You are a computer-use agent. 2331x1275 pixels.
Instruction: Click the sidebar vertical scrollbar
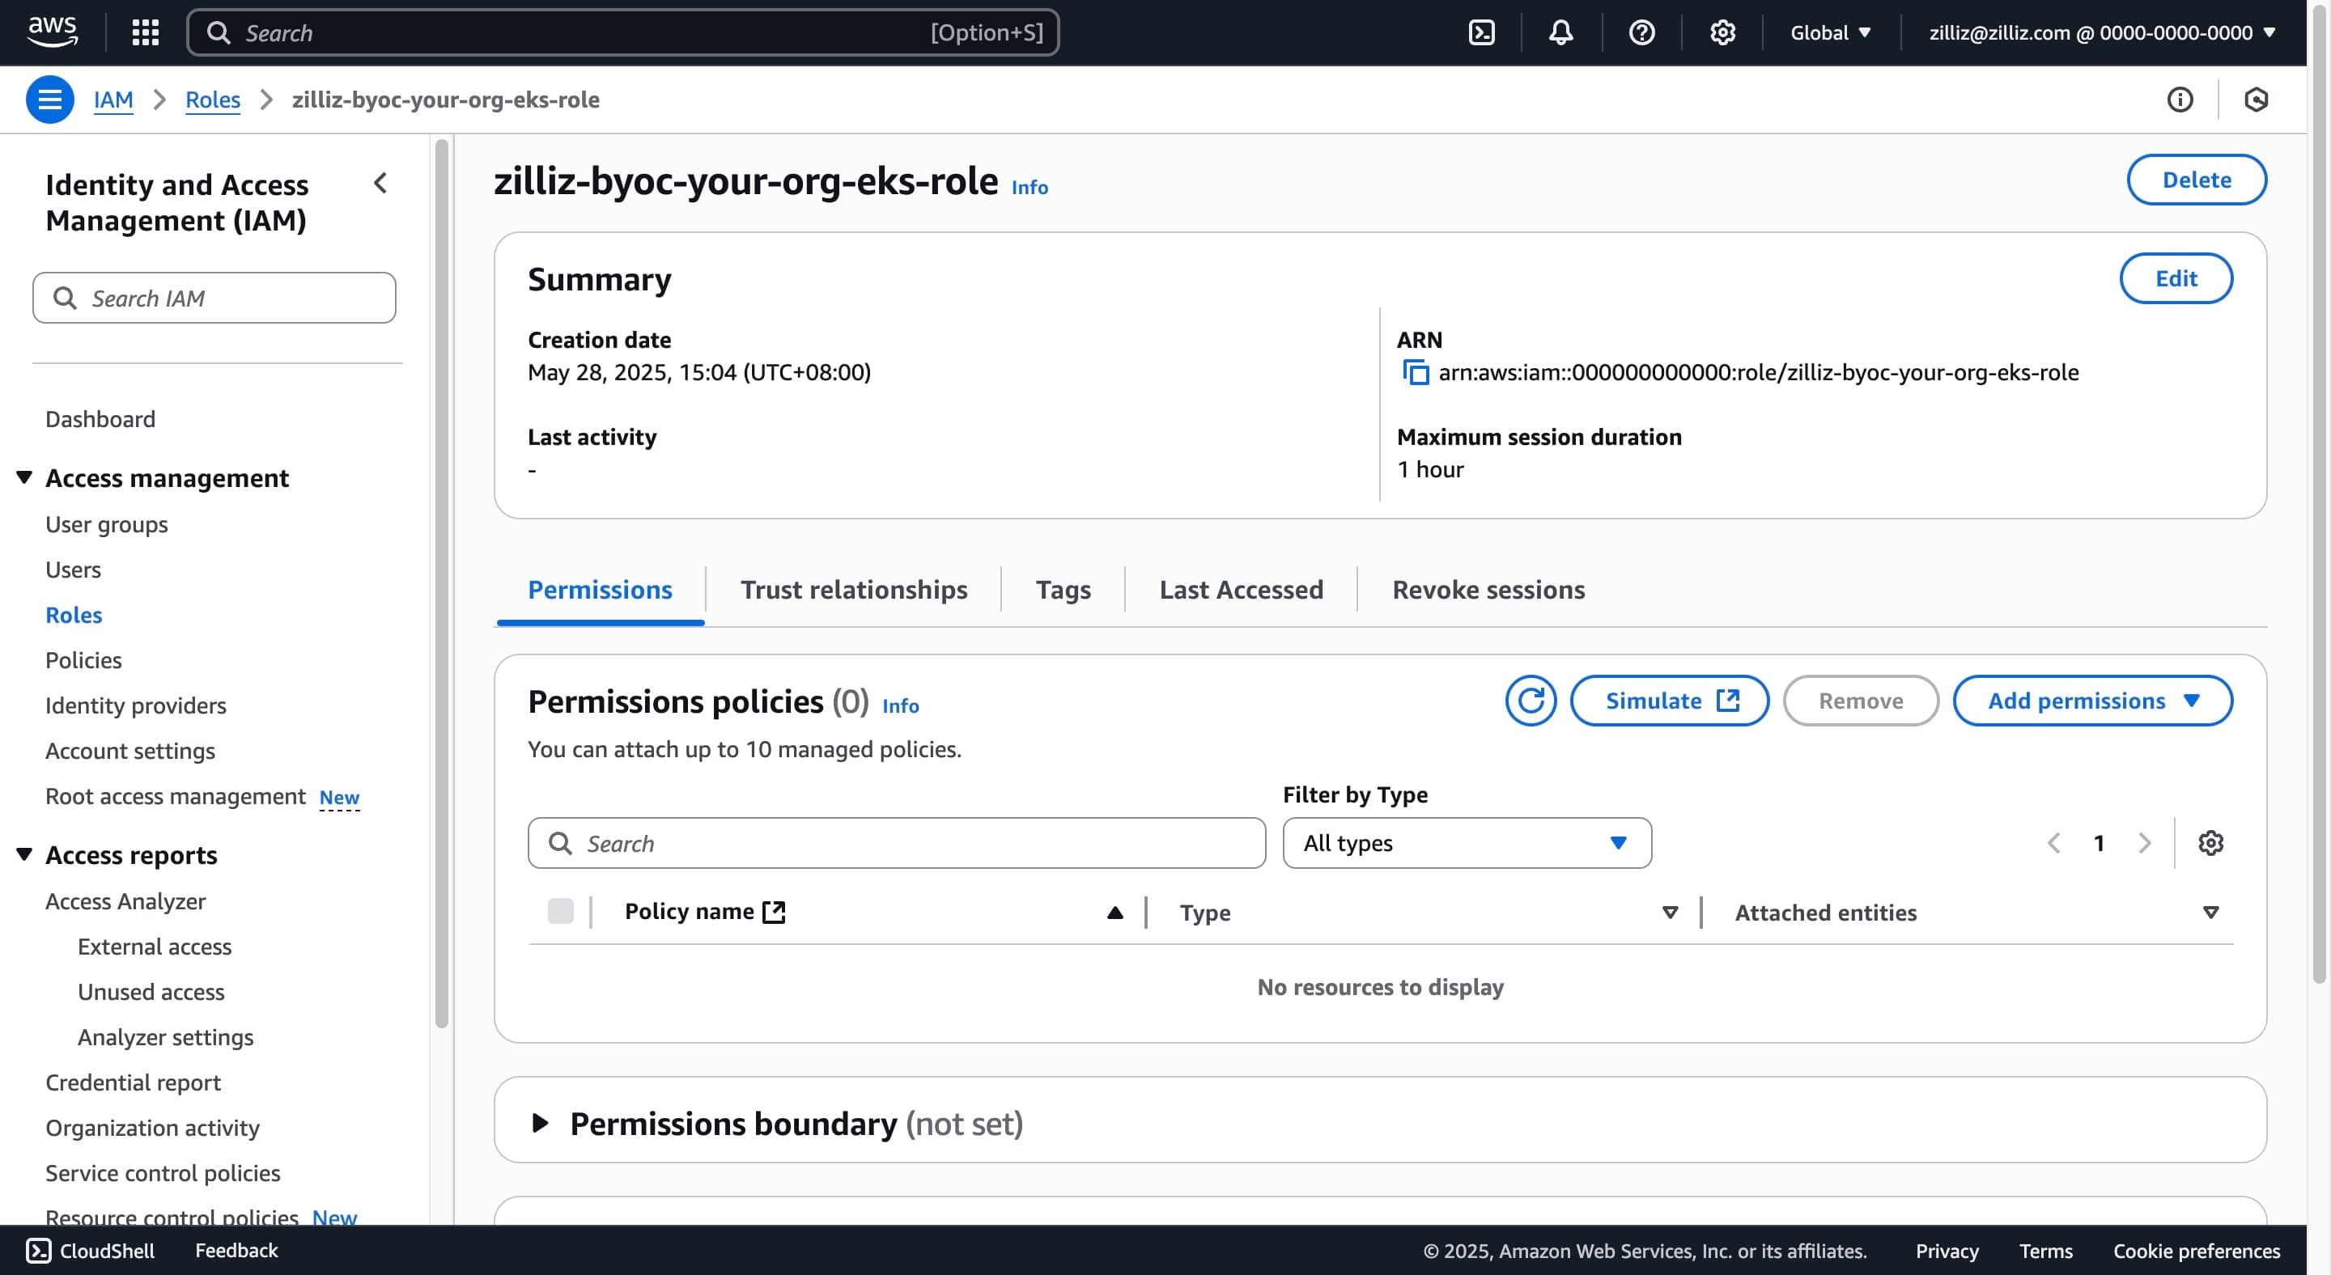(x=442, y=583)
